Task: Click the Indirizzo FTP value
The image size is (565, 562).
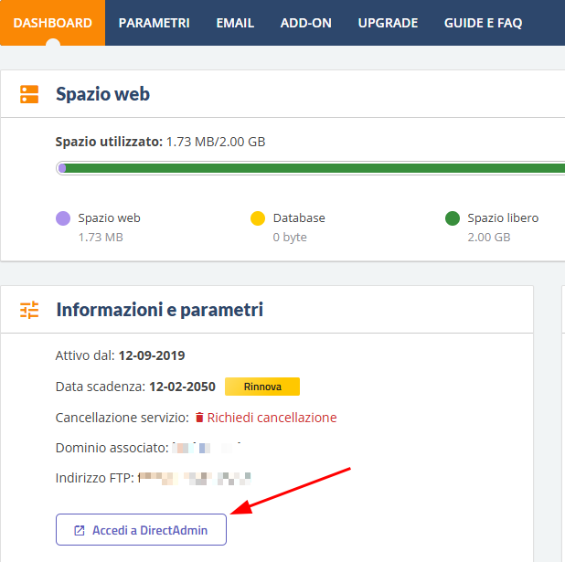Action: pyautogui.click(x=195, y=478)
